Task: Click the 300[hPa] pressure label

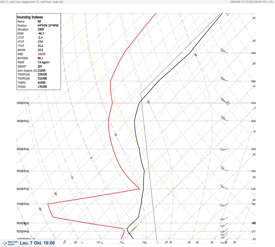Action: coord(23,121)
